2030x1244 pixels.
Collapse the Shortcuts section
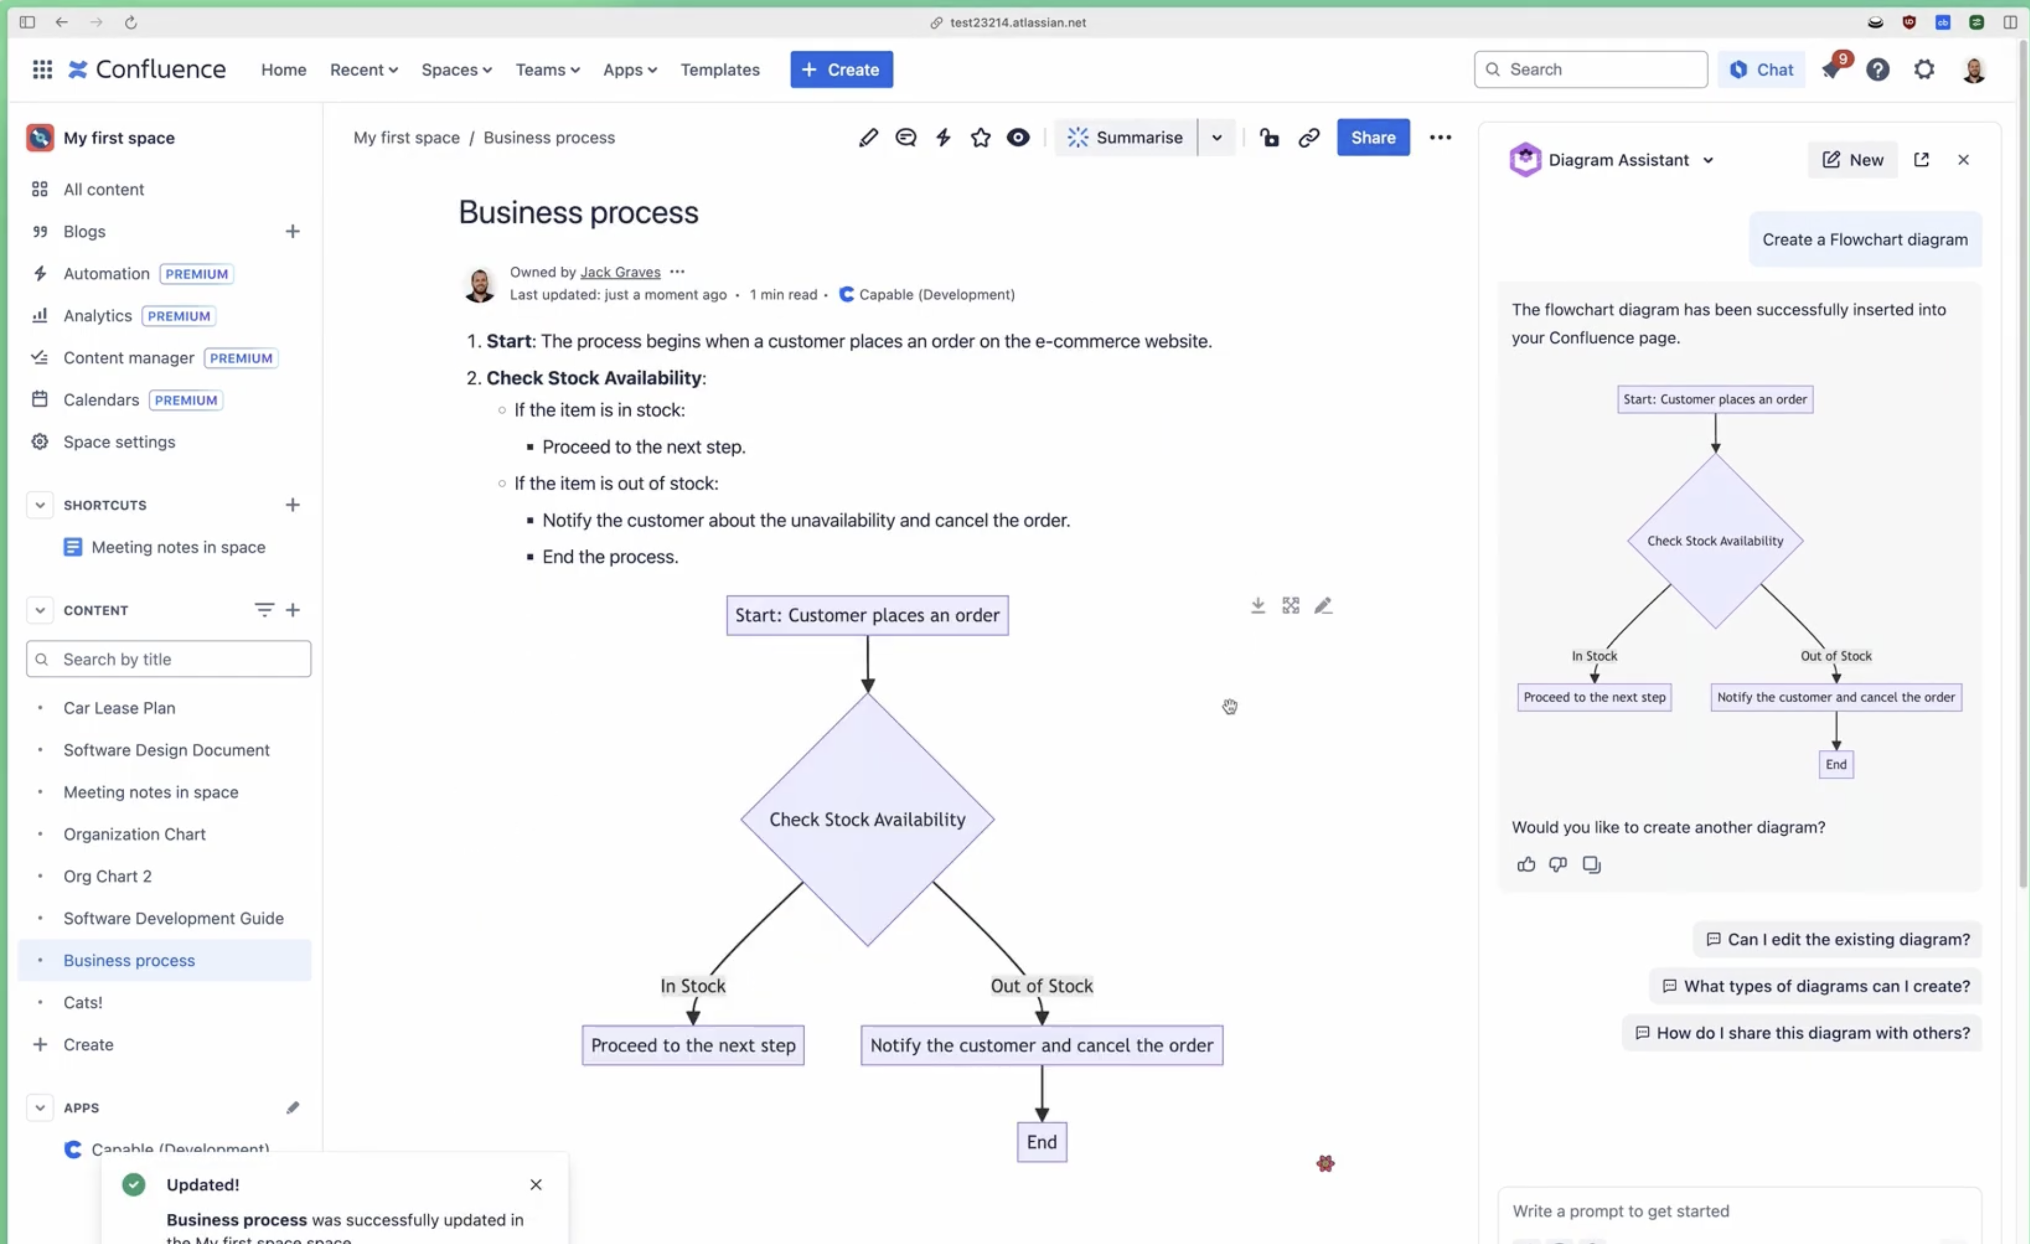(x=40, y=505)
